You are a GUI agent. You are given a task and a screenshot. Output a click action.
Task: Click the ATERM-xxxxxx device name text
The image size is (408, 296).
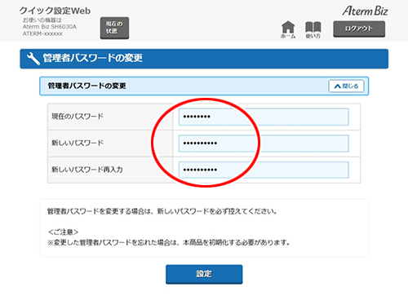point(42,33)
